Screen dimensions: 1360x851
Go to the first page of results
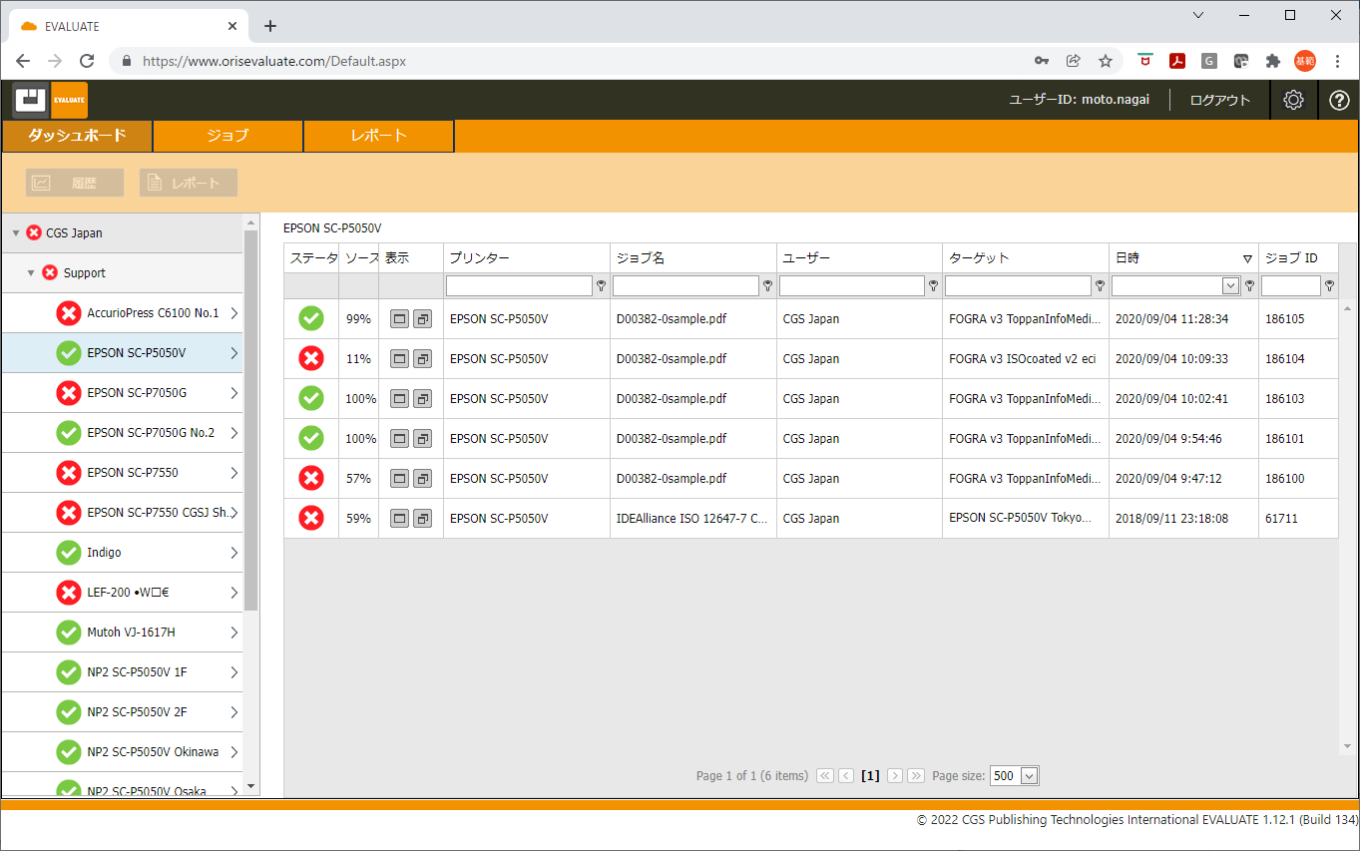[825, 776]
